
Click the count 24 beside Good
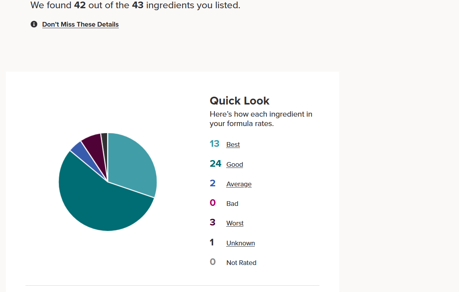(216, 164)
